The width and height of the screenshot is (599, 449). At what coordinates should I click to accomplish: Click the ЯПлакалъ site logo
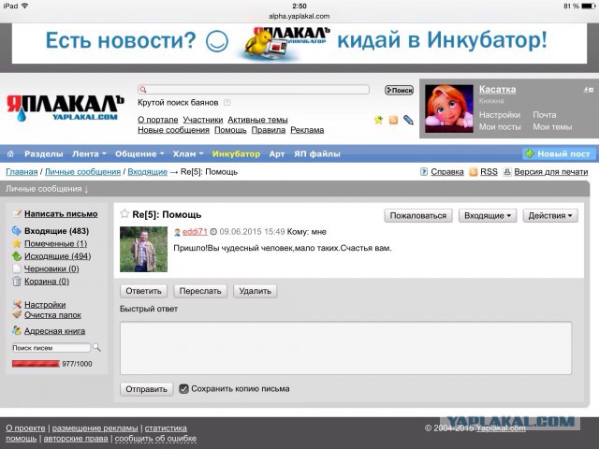66,108
